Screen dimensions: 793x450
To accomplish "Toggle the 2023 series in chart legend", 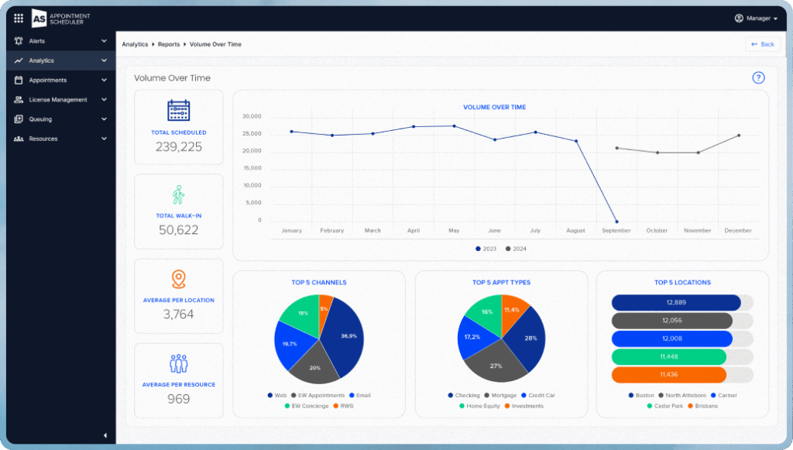I will point(486,249).
